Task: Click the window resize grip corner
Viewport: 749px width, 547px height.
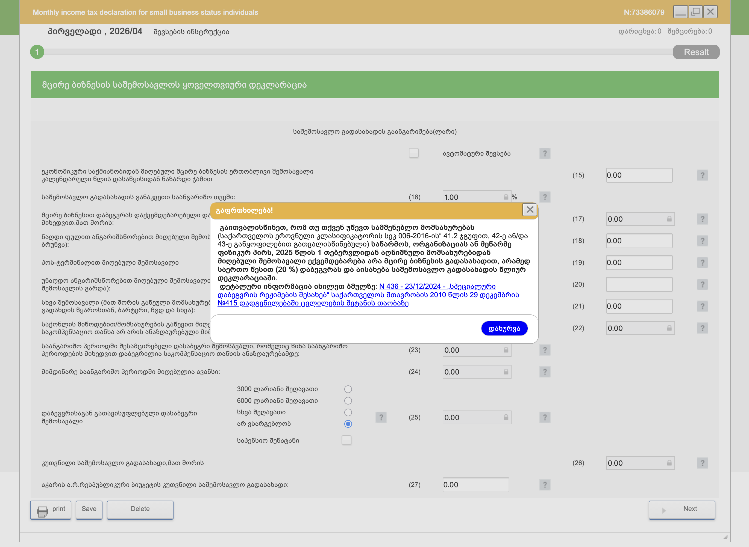Action: click(x=725, y=537)
